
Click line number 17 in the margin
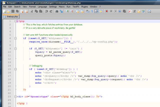9,76
